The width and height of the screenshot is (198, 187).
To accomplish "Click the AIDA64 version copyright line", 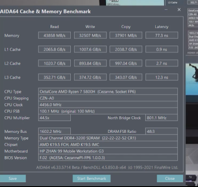I will [x=107, y=168].
